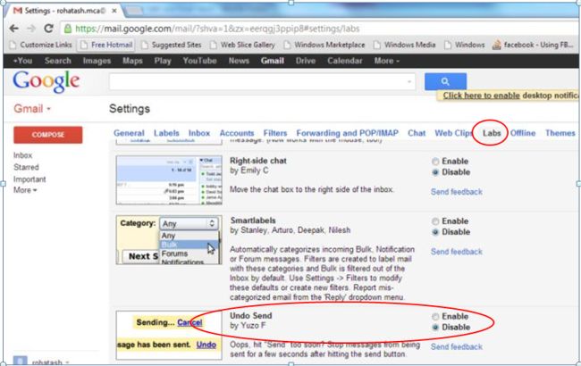Click the blue search magnifier button
The image size is (581, 366).
(445, 81)
